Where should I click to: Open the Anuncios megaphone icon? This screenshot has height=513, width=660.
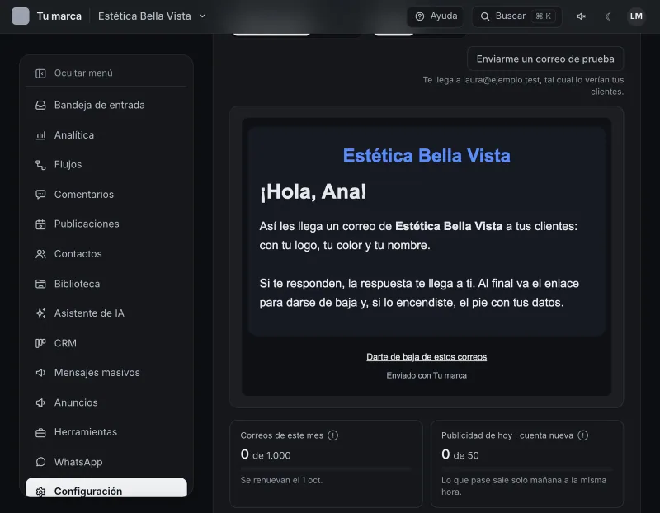pyautogui.click(x=40, y=402)
